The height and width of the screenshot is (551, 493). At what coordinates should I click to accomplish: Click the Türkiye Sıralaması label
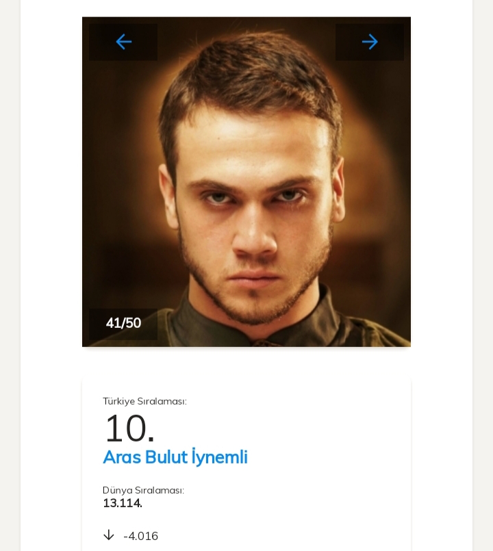point(144,401)
